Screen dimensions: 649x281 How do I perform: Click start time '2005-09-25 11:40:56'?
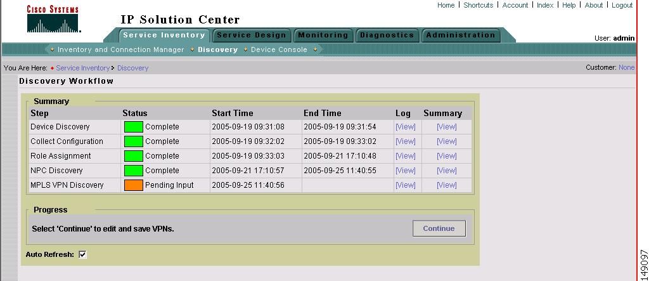click(x=248, y=185)
